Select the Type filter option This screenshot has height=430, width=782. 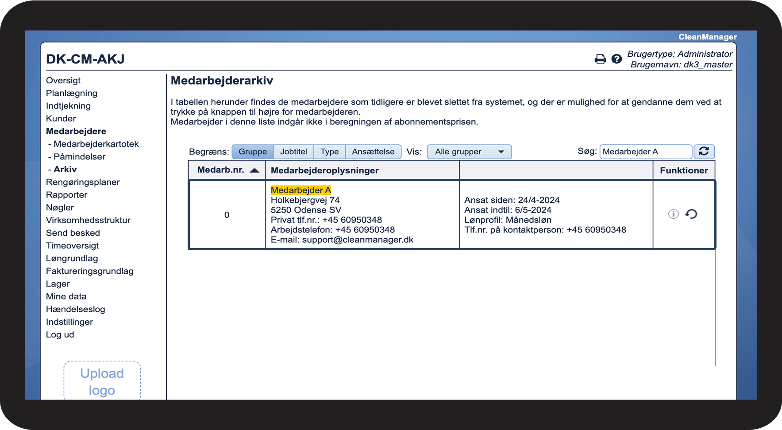[329, 151]
